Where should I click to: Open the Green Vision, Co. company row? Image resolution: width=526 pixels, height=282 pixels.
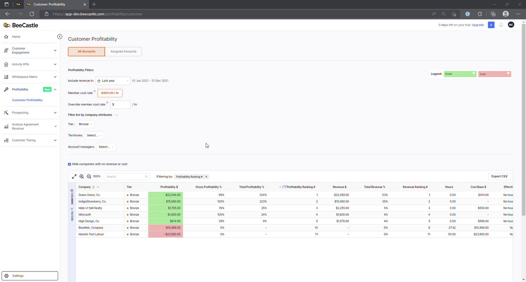89,195
